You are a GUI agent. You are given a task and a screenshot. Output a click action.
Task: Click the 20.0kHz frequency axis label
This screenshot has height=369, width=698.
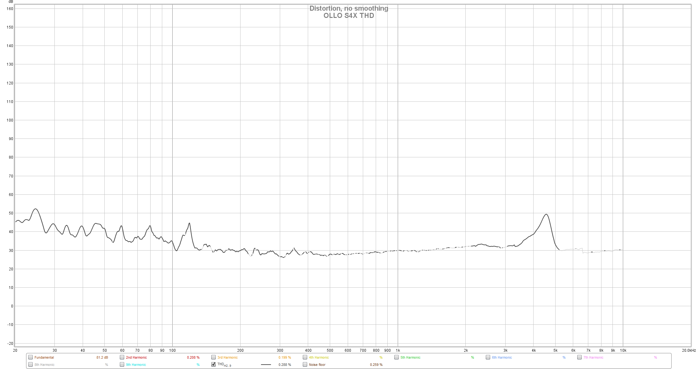[689, 350]
